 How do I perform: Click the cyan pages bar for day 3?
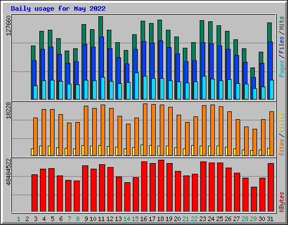pyautogui.click(x=35, y=92)
